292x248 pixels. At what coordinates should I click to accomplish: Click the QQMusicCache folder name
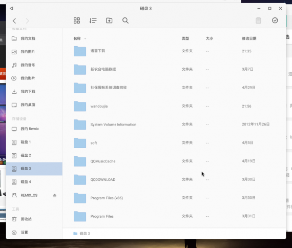point(103,161)
